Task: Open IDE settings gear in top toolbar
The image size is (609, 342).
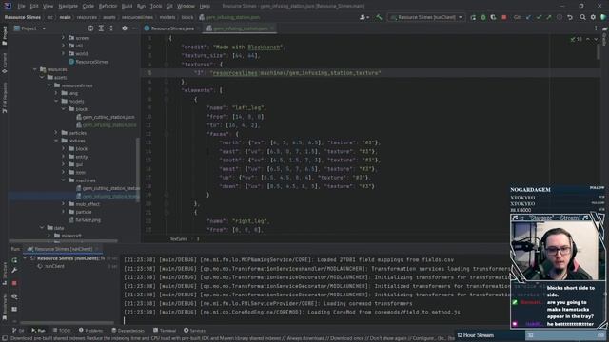Action: click(593, 17)
